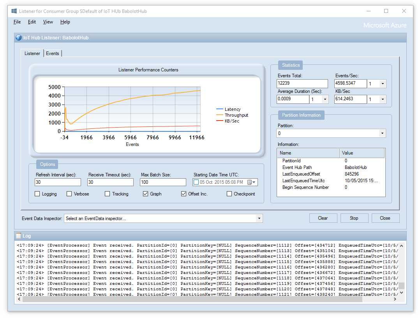Click the Log scroll-up arrow

coord(401,245)
